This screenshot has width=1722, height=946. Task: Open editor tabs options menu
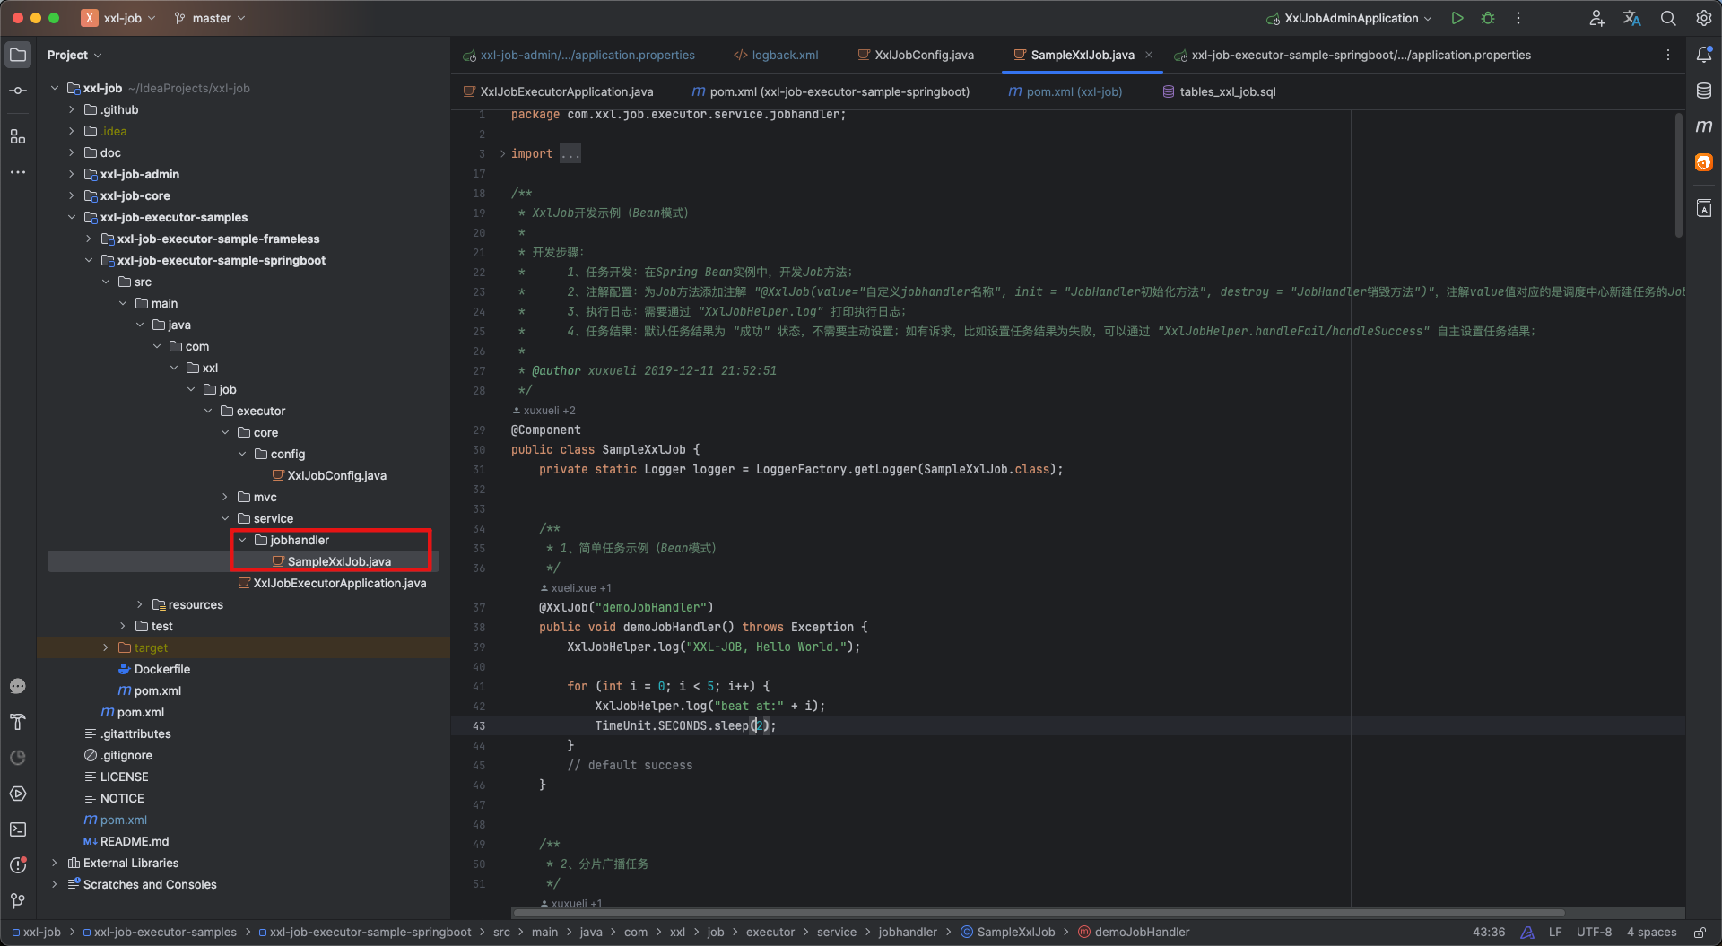1668,55
